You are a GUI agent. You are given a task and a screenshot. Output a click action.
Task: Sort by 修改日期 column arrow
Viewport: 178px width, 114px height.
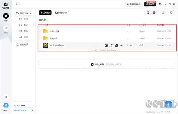coord(165,25)
